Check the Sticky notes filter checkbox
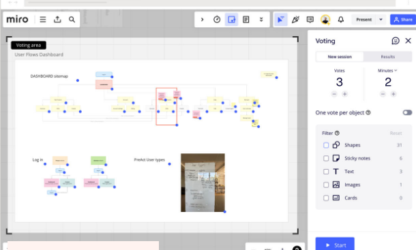Screen dimensions: 416x250 [x=326, y=158]
